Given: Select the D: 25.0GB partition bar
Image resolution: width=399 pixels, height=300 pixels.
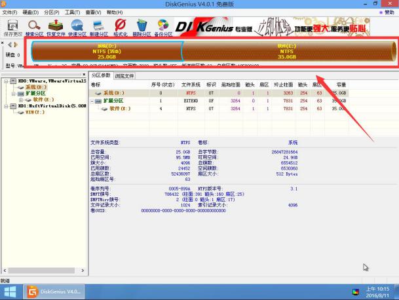Looking at the screenshot, I should 107,51.
